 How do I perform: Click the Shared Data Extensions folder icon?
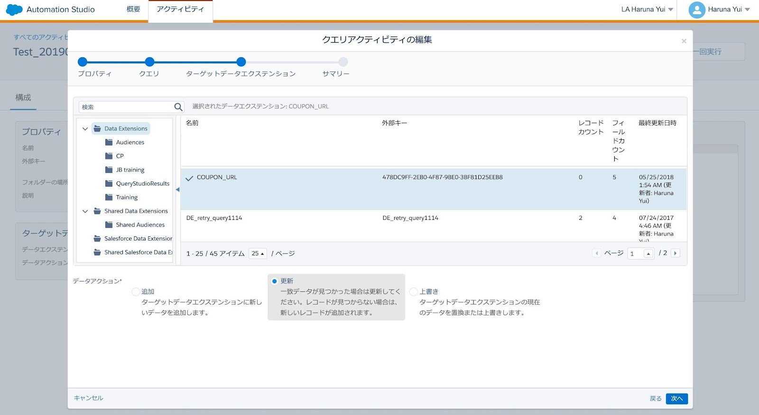pos(97,211)
